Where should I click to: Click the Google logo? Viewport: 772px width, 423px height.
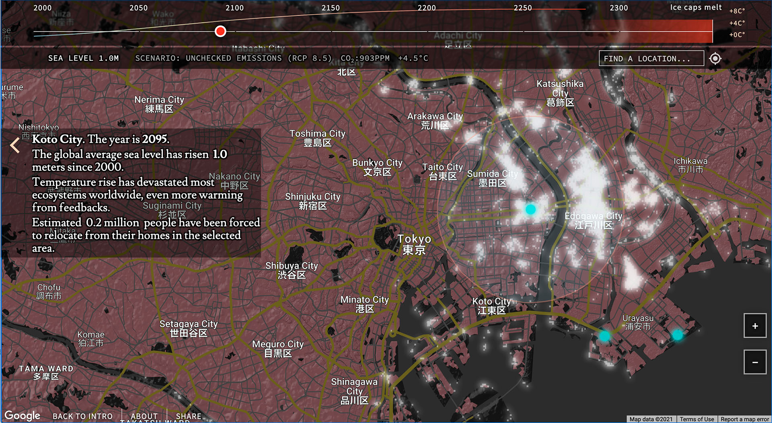point(23,415)
